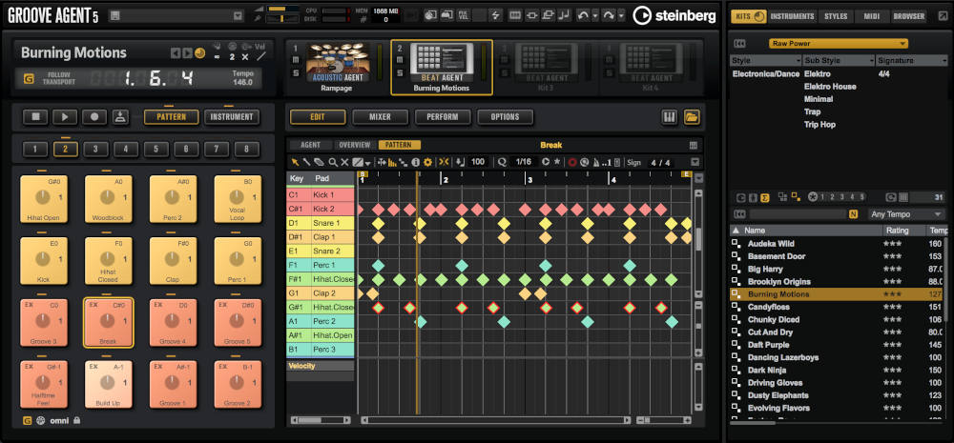Toggle Follow Transport G button

(28, 78)
